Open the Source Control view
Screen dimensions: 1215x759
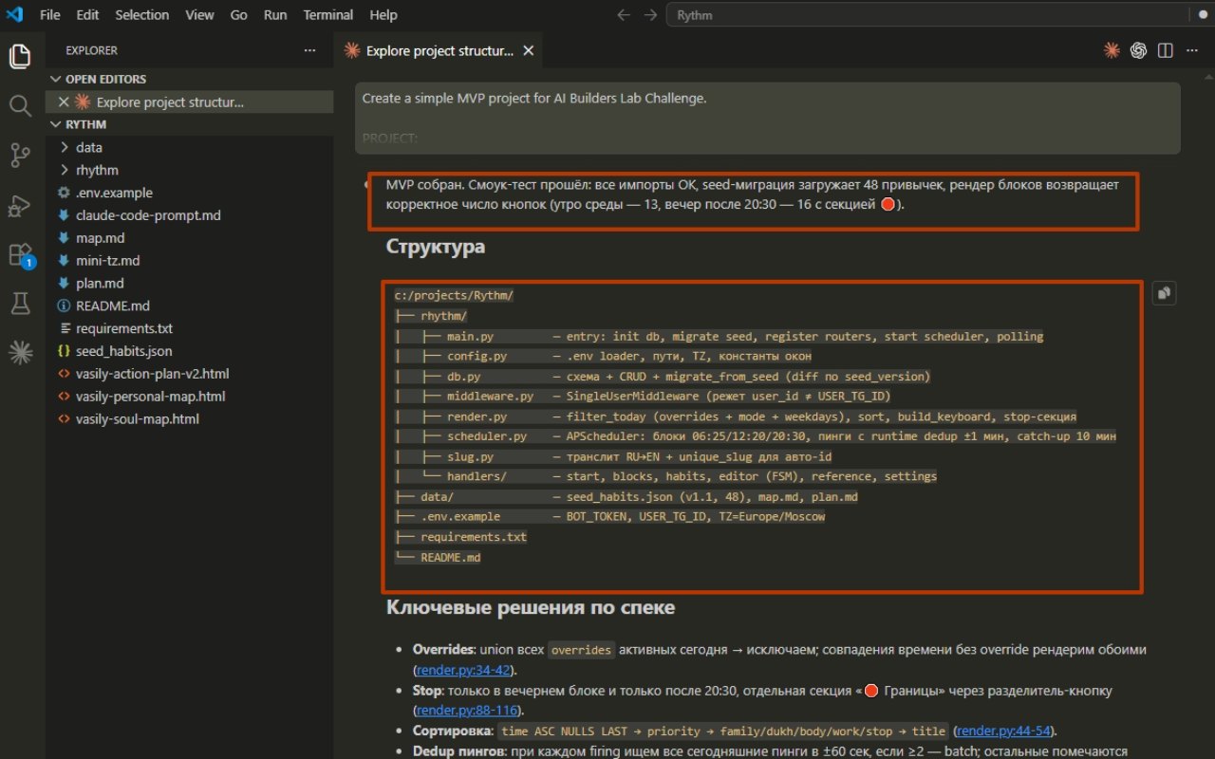(x=20, y=155)
